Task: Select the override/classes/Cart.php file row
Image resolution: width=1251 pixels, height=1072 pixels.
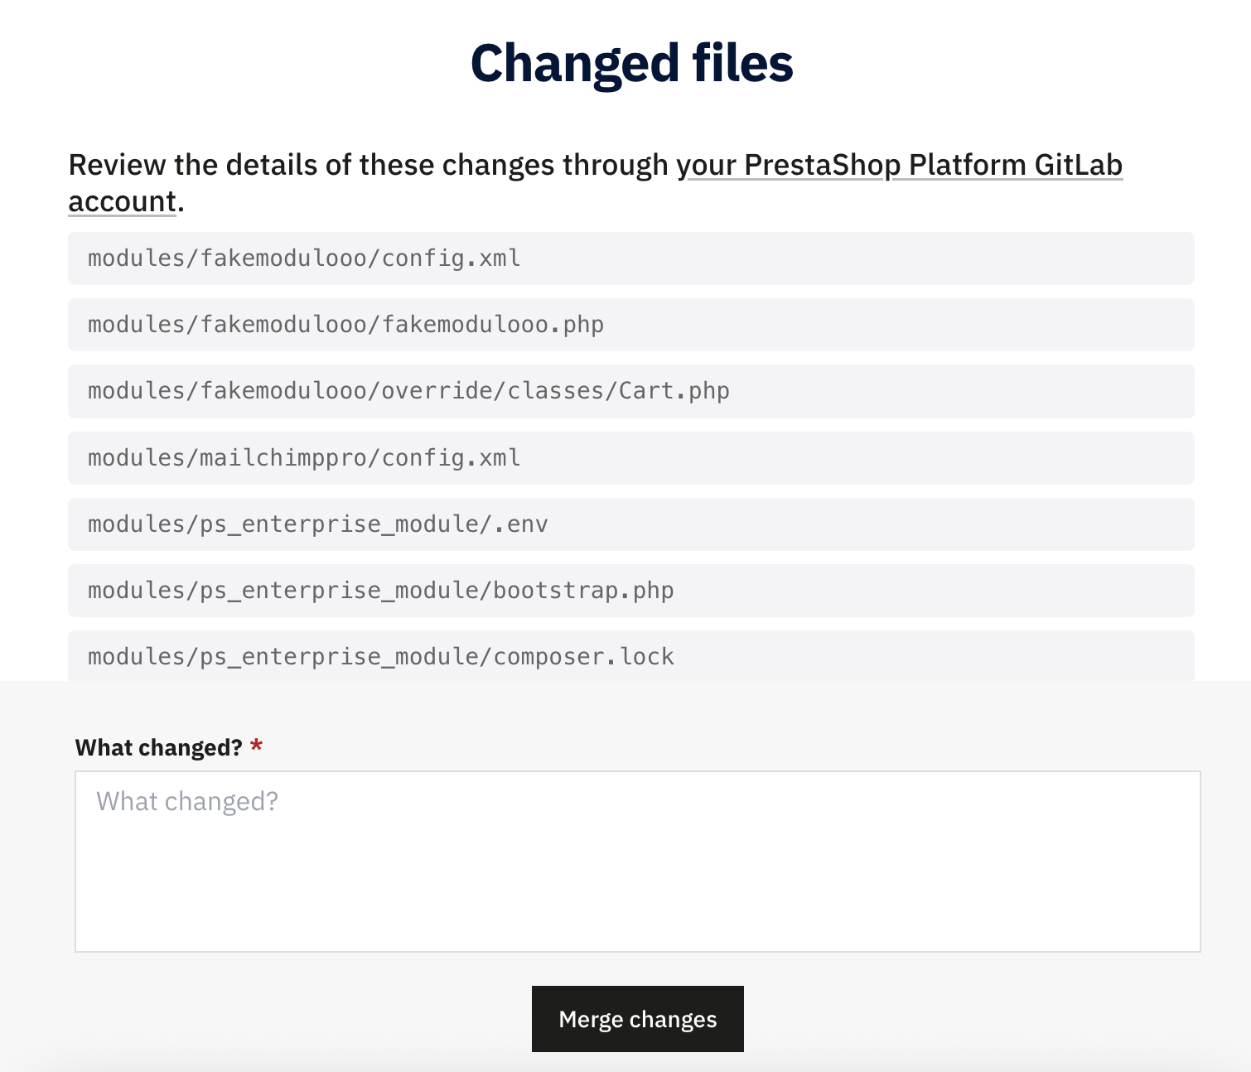Action: click(x=630, y=391)
